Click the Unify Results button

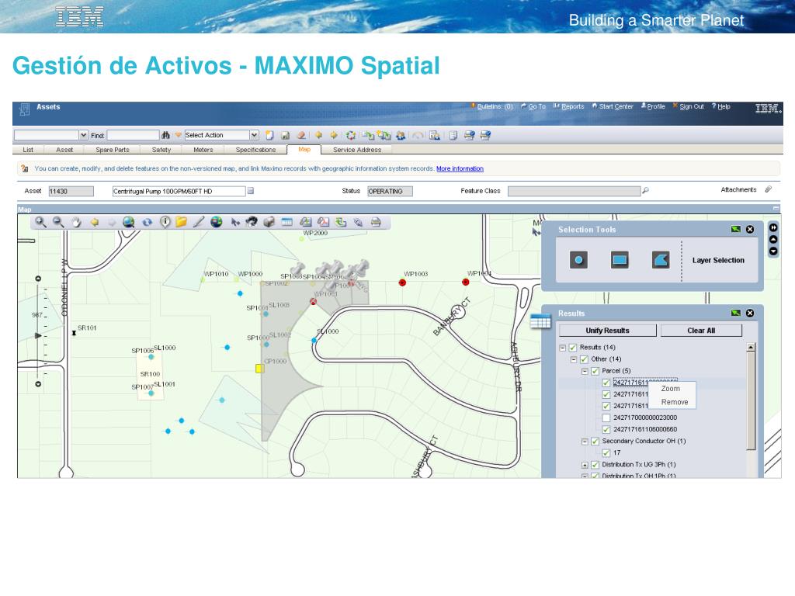click(x=607, y=331)
